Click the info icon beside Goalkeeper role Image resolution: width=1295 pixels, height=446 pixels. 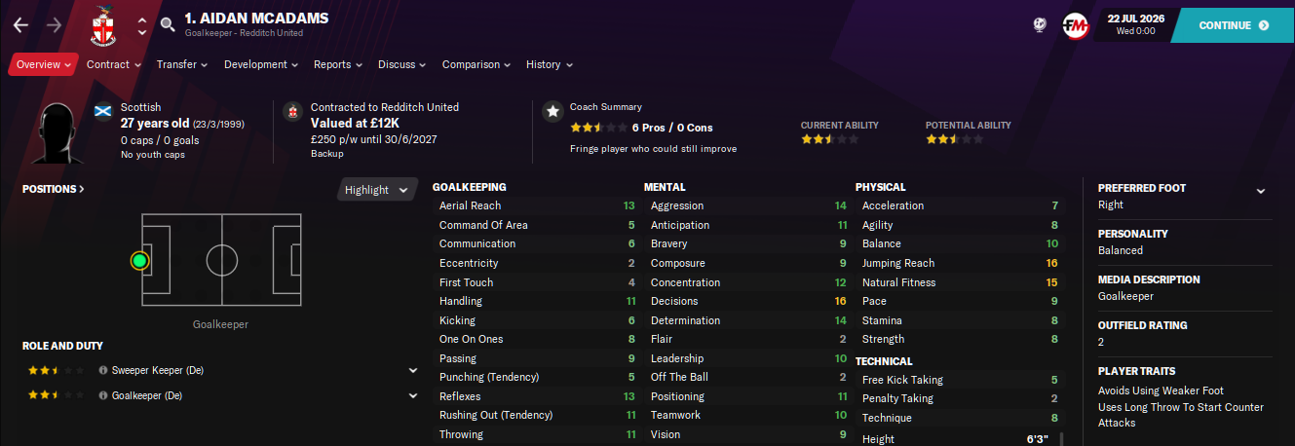102,396
